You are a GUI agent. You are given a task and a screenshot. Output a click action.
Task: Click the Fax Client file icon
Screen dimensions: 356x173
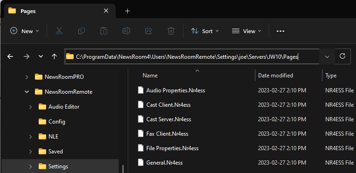[x=141, y=133]
